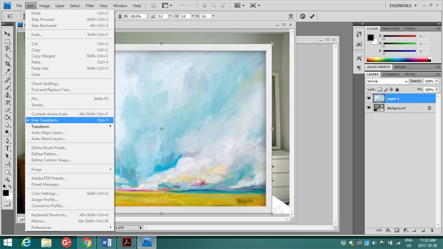This screenshot has height=249, width=443.
Task: Expand the Preferences submenu
Action: tap(70, 227)
